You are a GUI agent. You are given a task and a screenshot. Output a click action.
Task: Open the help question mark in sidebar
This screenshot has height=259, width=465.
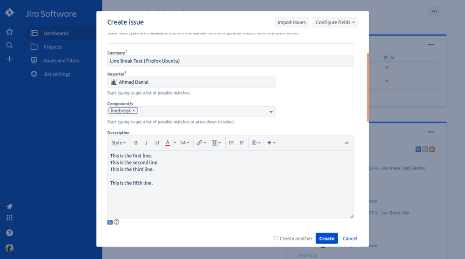point(9,233)
